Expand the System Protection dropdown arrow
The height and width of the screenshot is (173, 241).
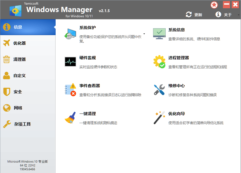pos(144,34)
